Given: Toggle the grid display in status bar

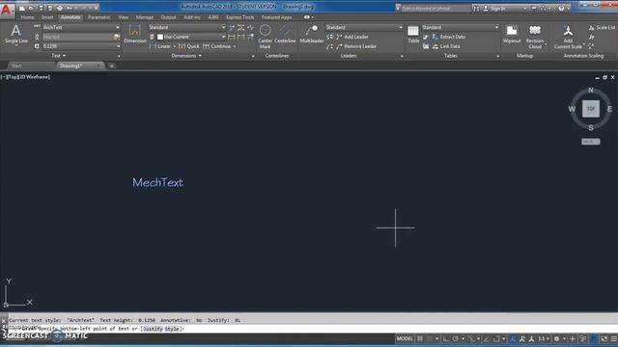Looking at the screenshot, I should point(420,338).
